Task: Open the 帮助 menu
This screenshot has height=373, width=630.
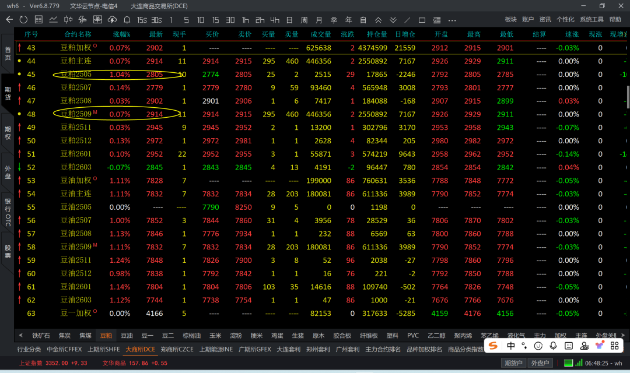Action: [x=615, y=19]
